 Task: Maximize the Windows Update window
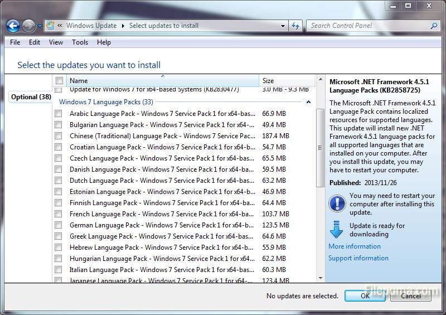coord(408,6)
